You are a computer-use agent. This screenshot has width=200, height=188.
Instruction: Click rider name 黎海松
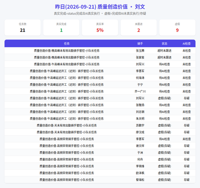tap(140, 180)
